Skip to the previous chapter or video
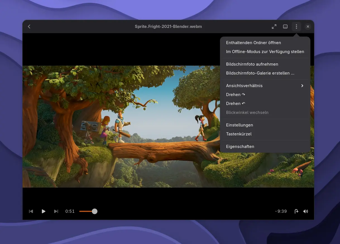The height and width of the screenshot is (244, 340). (31, 211)
